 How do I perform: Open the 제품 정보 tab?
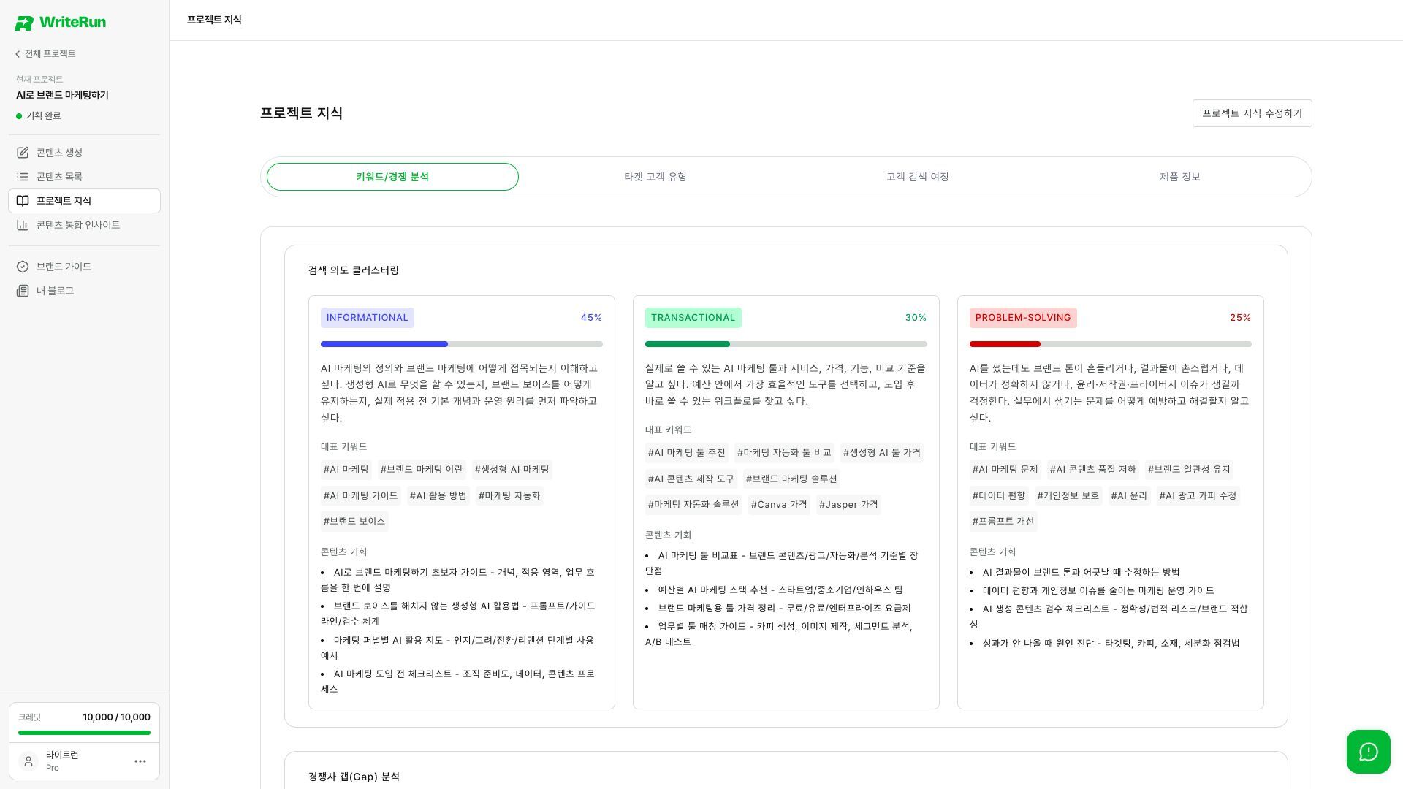coord(1180,177)
